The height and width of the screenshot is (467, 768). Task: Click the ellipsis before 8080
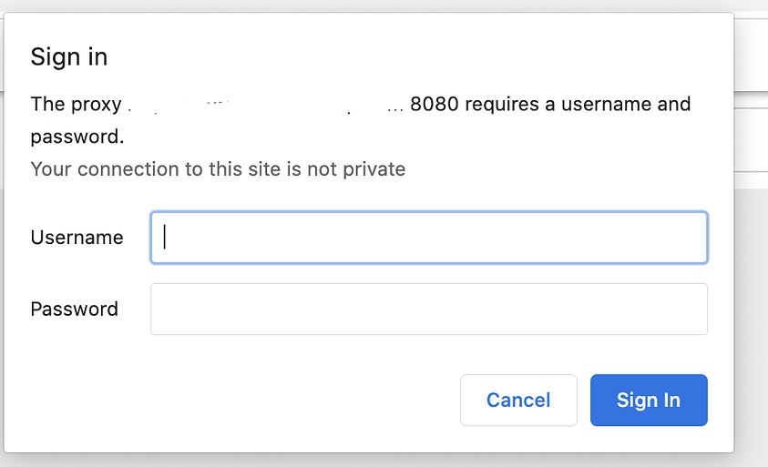395,107
